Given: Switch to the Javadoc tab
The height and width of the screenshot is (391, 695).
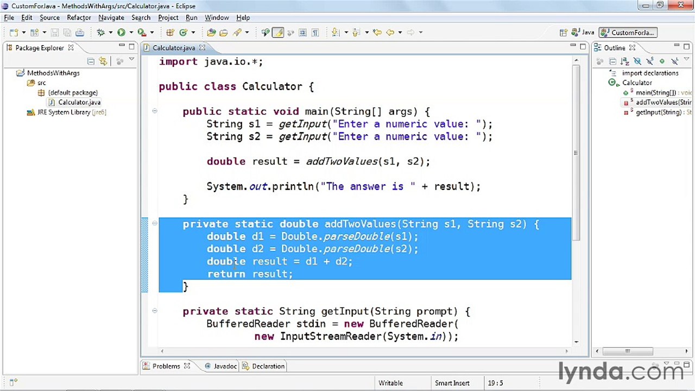Looking at the screenshot, I should [220, 367].
